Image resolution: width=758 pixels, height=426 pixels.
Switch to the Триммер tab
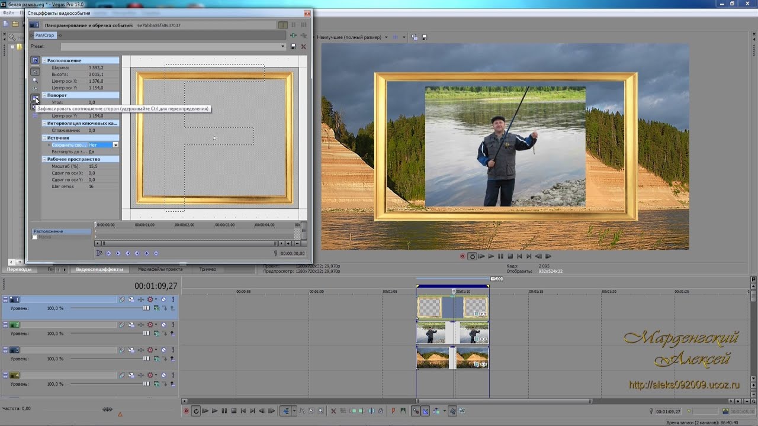point(207,269)
